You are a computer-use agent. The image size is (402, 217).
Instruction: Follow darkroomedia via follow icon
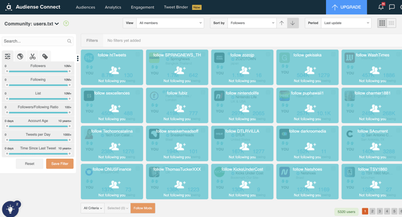(310, 146)
